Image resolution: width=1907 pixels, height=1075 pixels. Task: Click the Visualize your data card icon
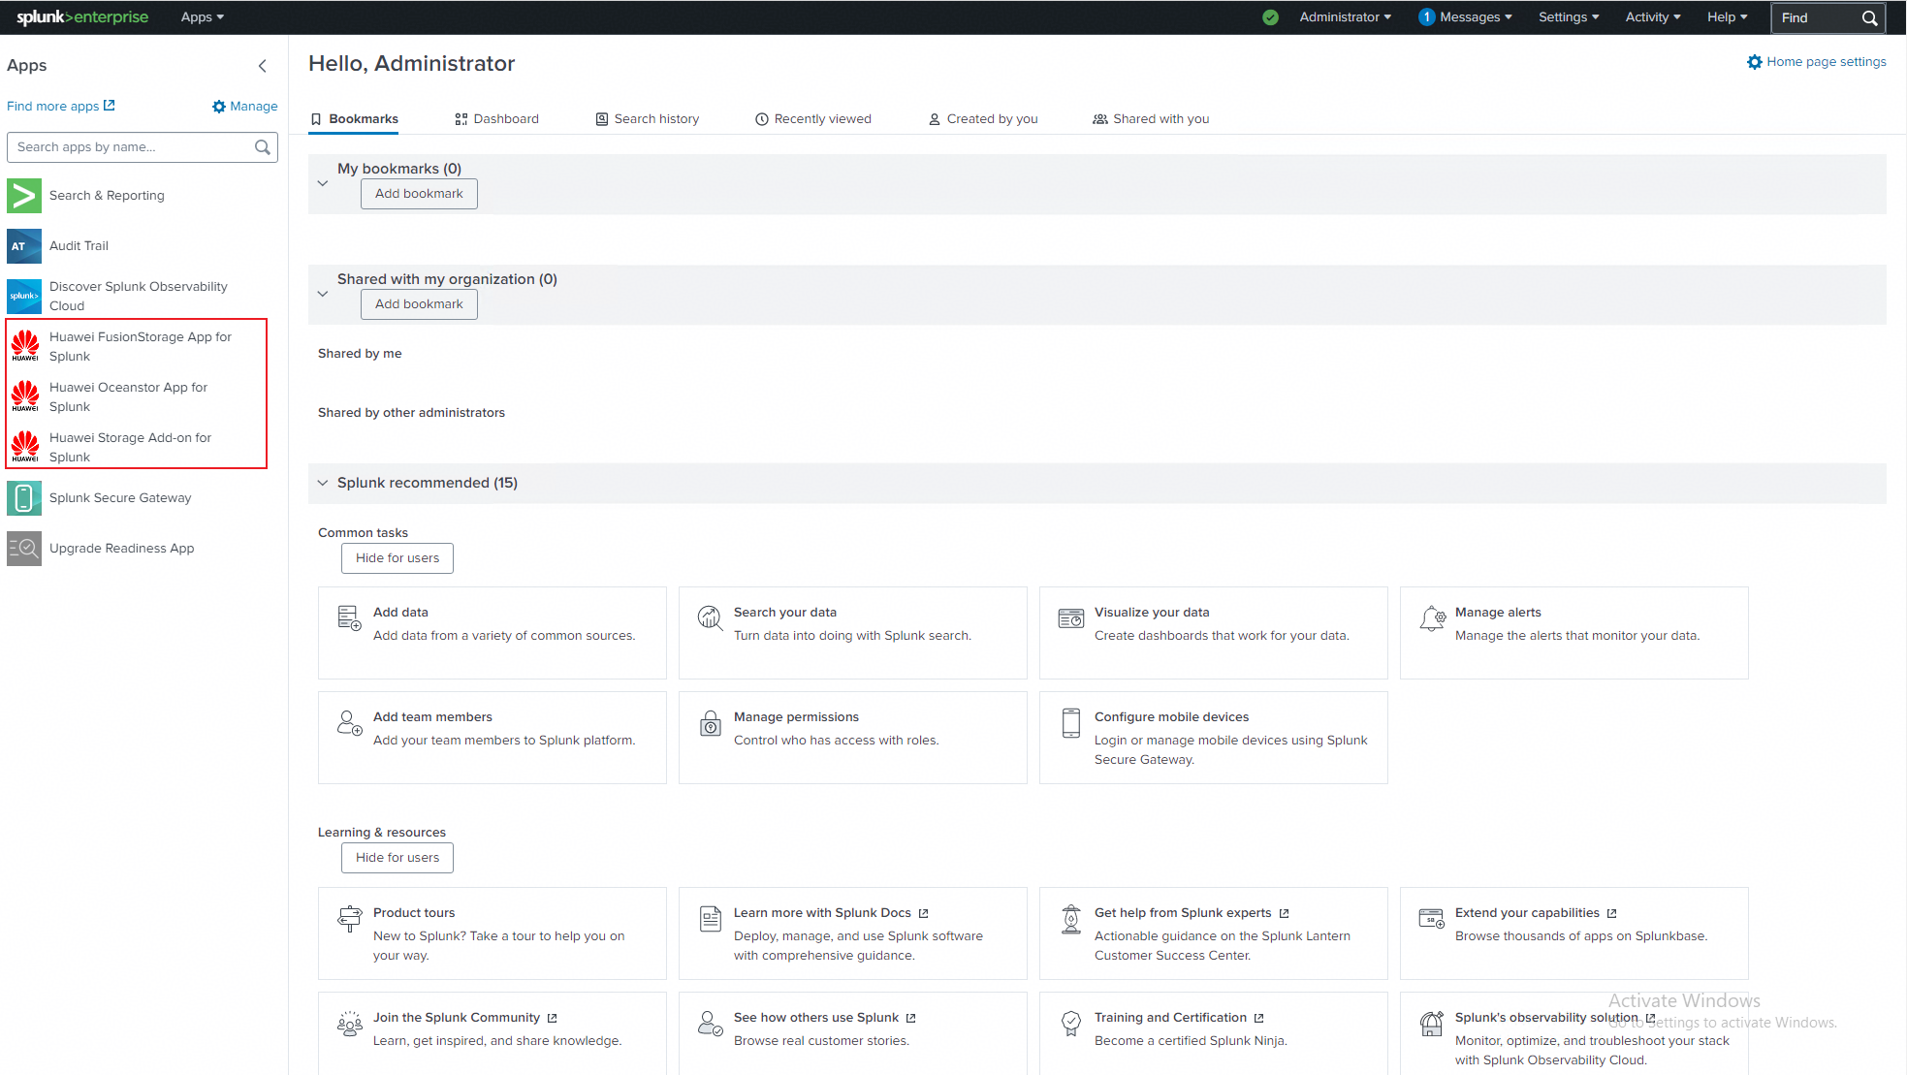click(x=1070, y=617)
